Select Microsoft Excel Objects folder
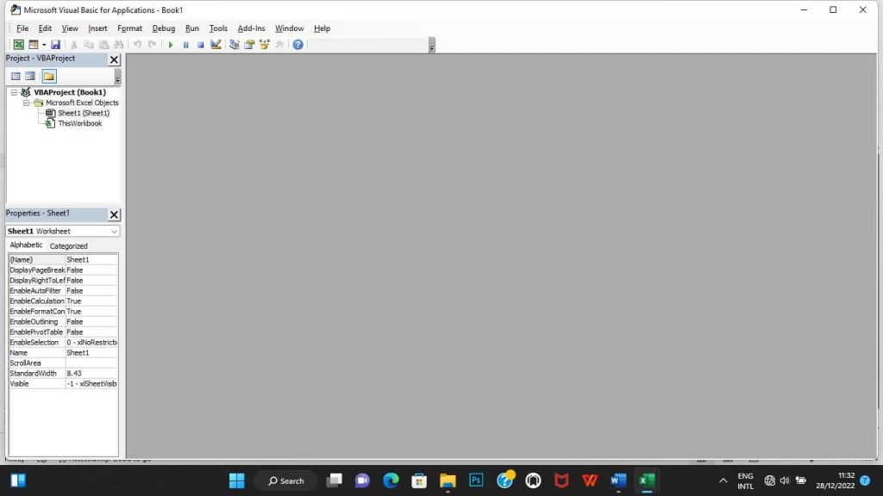The image size is (883, 496). click(82, 103)
